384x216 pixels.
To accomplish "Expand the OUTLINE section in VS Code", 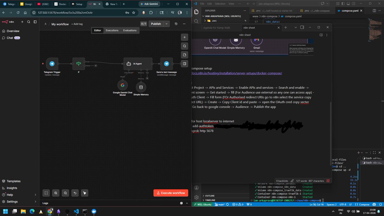I will (210, 196).
